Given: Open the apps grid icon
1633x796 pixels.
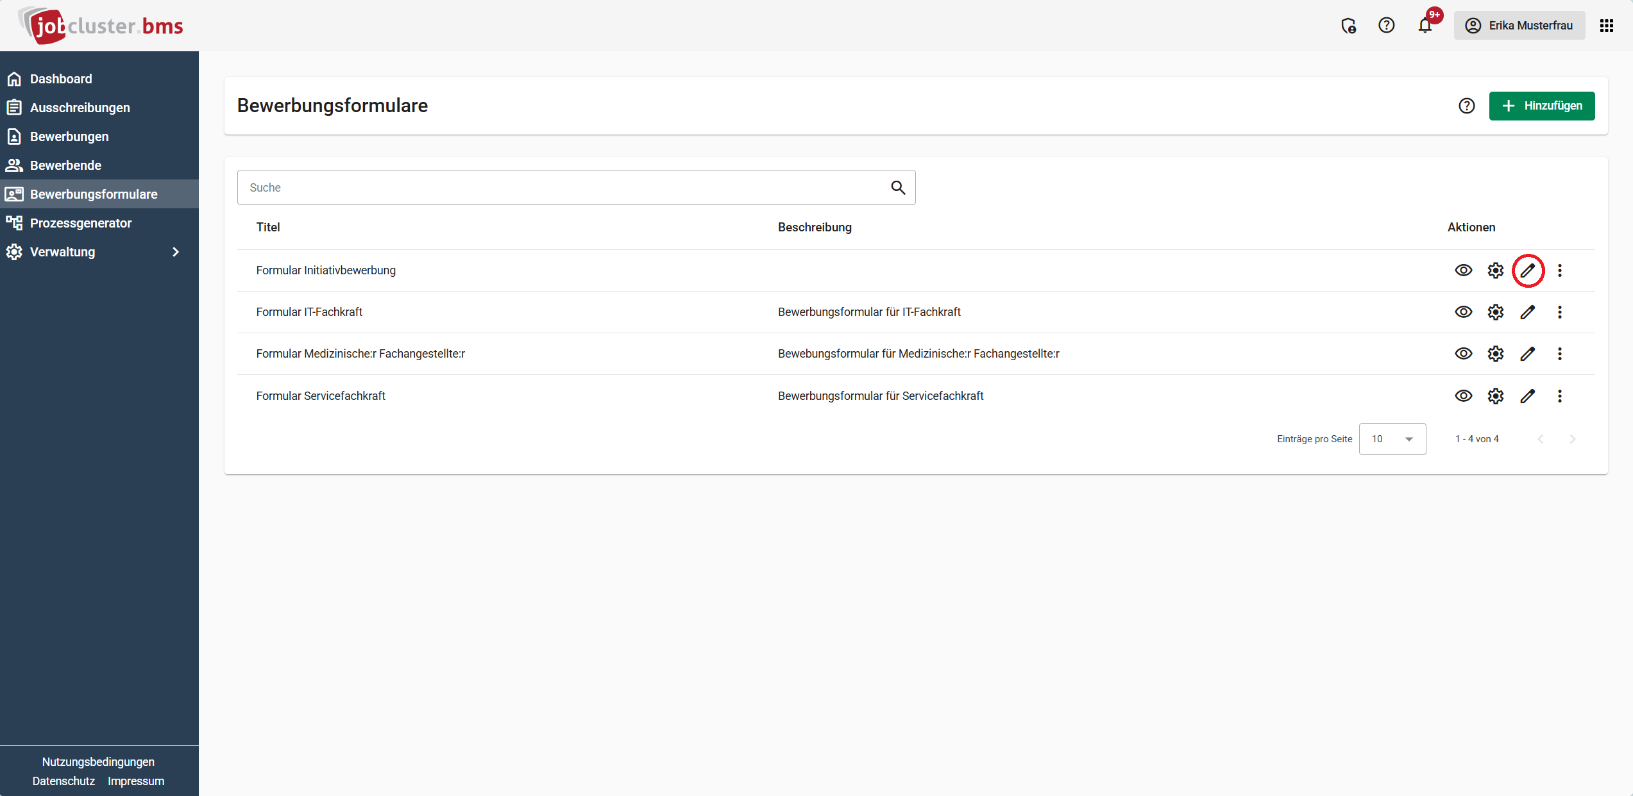Looking at the screenshot, I should coord(1607,26).
